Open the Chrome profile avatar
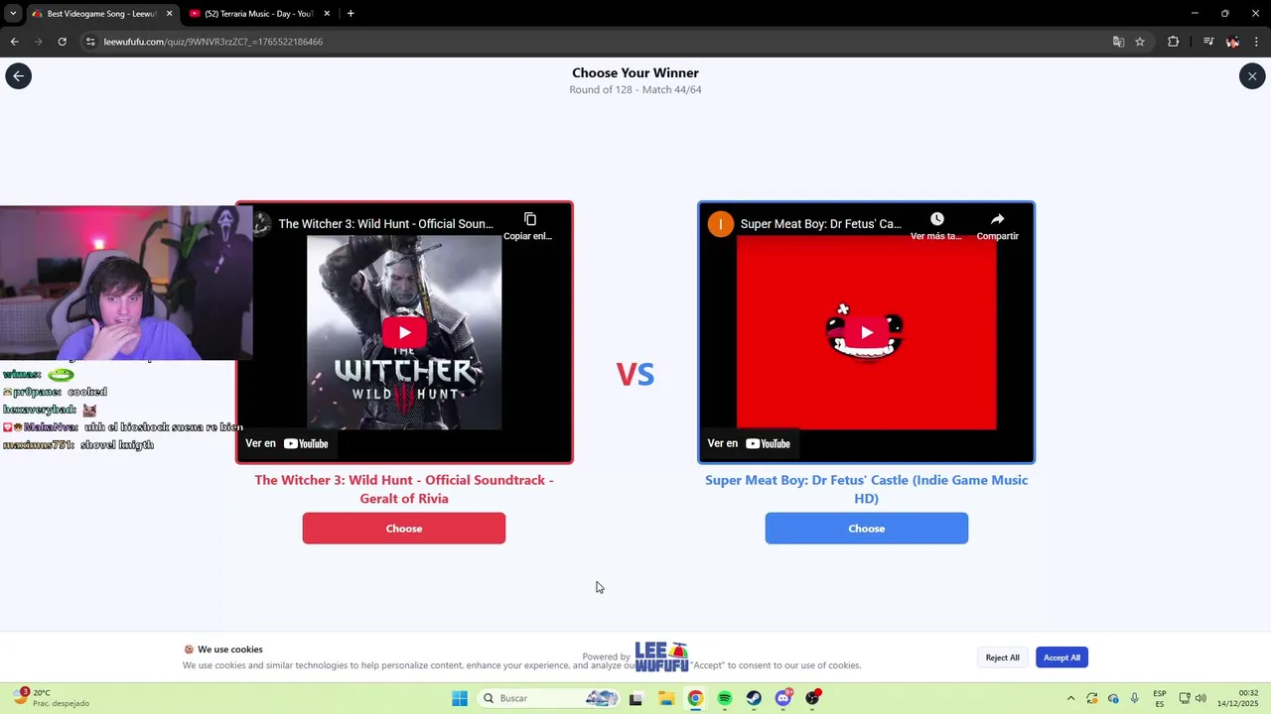This screenshot has height=714, width=1271. [x=1232, y=42]
